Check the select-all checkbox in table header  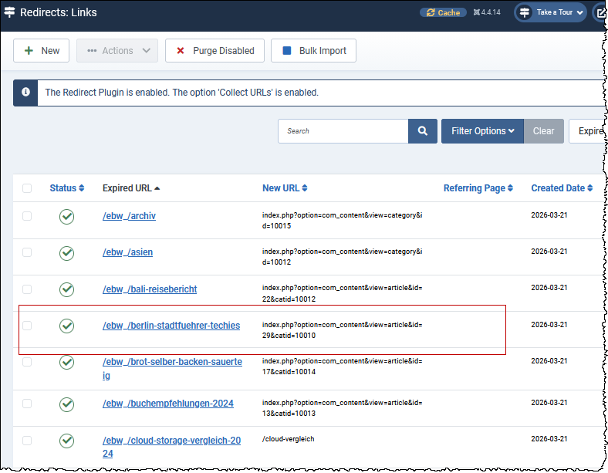28,188
